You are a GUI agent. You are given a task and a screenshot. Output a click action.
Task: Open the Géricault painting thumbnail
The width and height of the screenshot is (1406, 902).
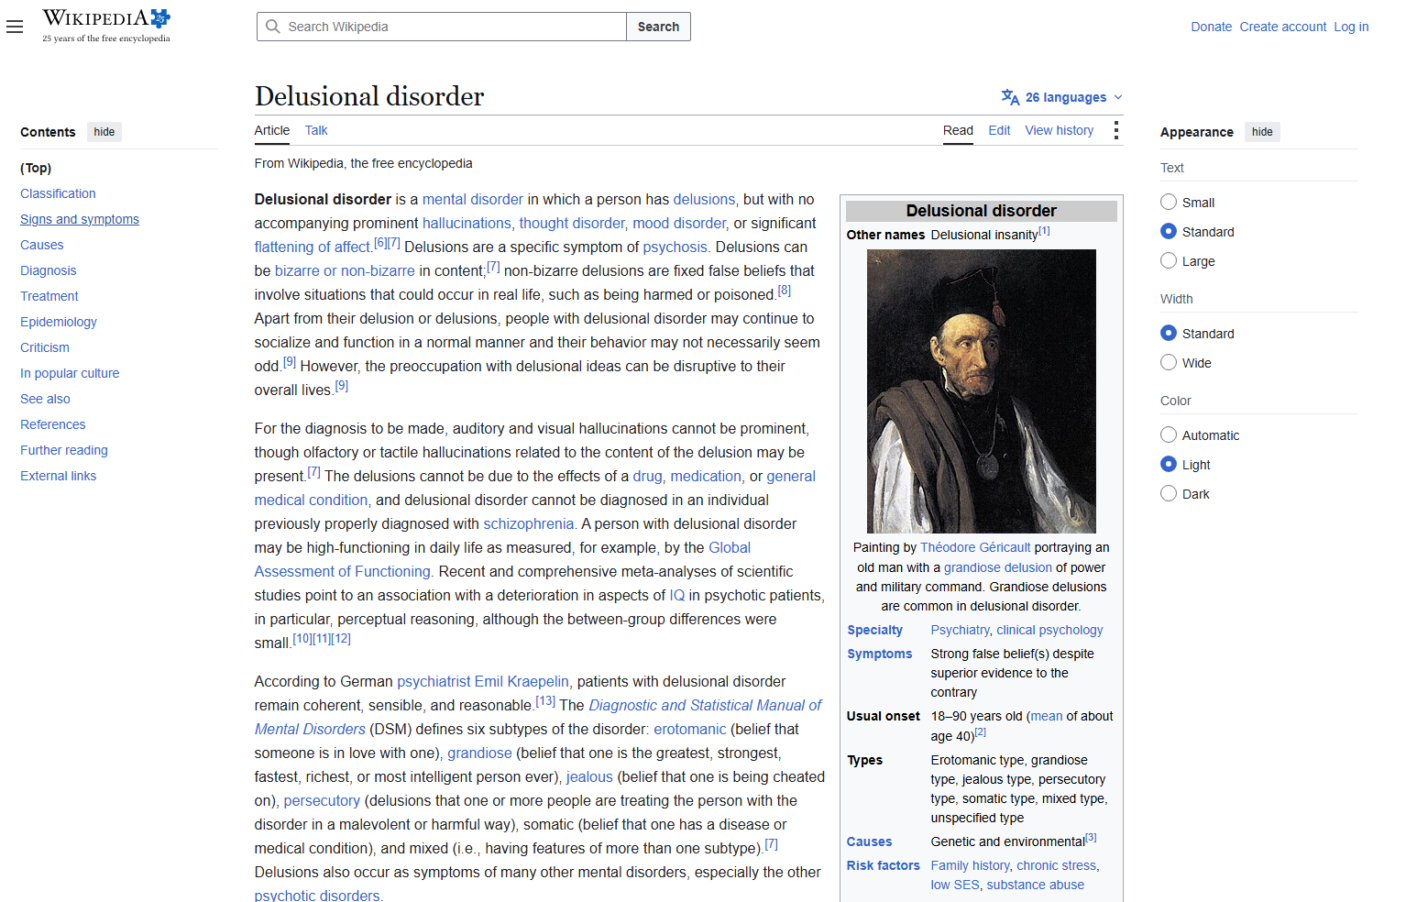tap(982, 391)
